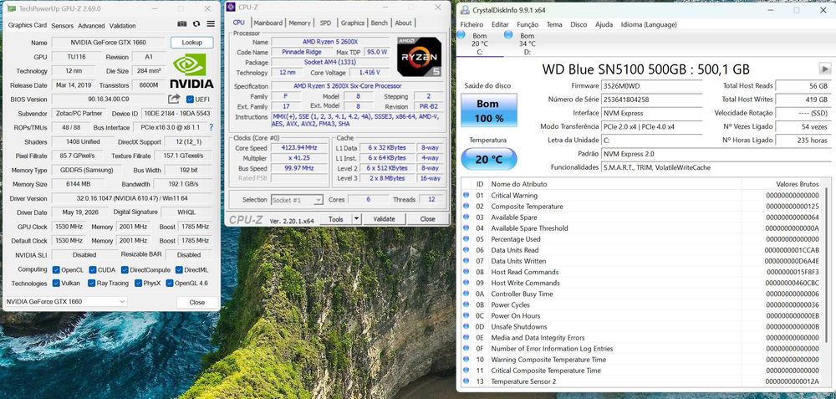This screenshot has width=836, height=399.
Task: Open the Ficheiro menu in CrystalDiskInfo
Action: click(472, 24)
